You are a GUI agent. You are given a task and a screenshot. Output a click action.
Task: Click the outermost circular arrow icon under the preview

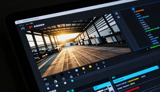tap(103, 62)
